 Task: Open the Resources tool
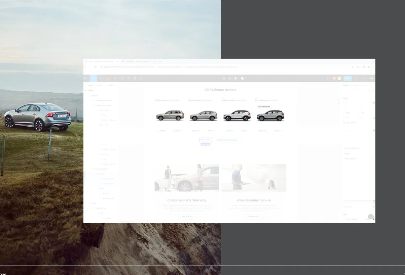pos(128,78)
